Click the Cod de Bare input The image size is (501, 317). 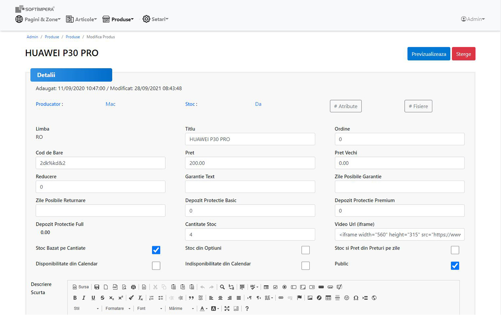point(101,163)
